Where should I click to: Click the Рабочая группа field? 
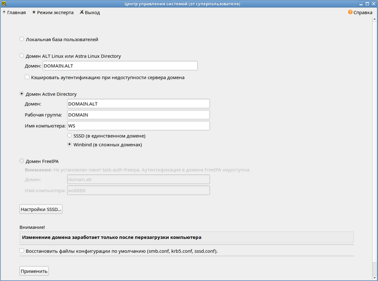click(138, 115)
